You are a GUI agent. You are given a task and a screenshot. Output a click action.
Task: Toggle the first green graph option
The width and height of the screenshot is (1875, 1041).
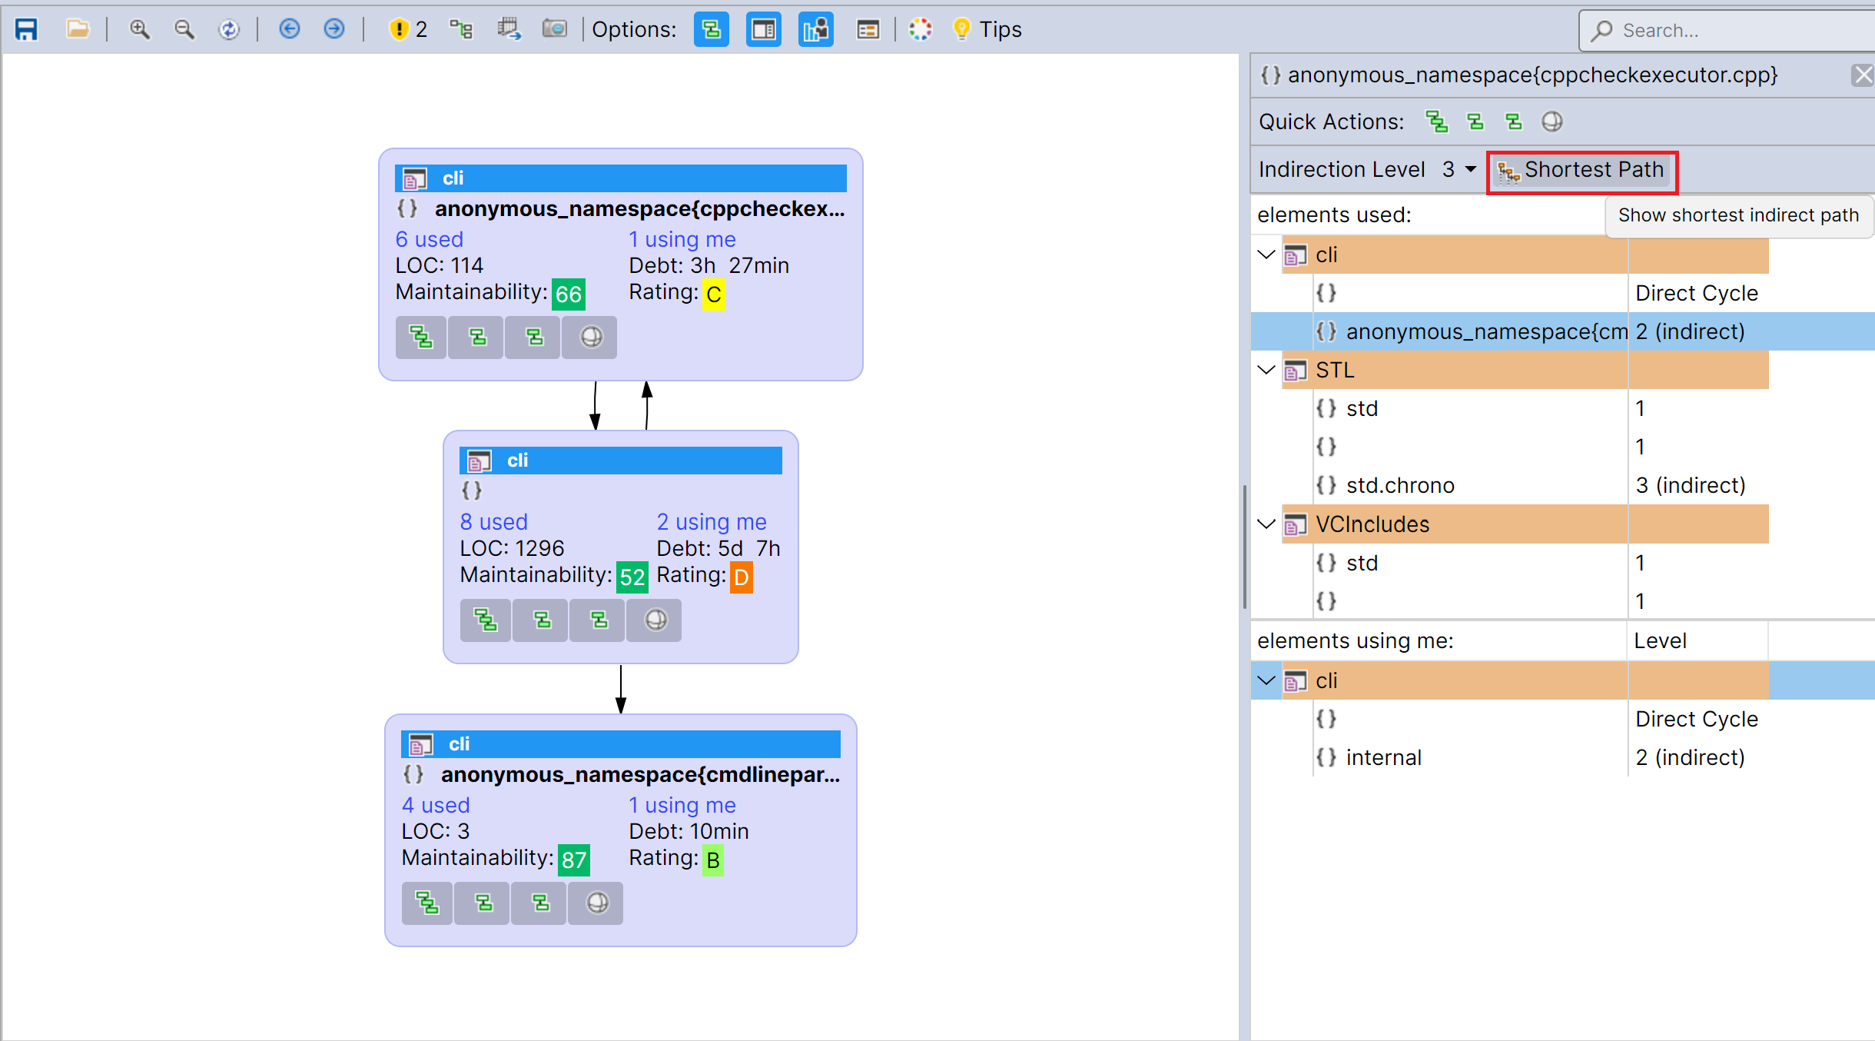(710, 29)
